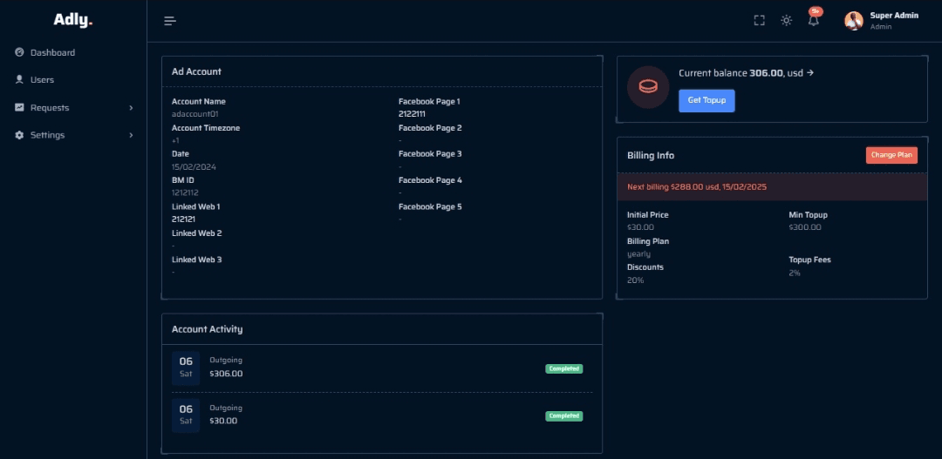Click the Completed badge for $30.00
The width and height of the screenshot is (942, 459).
click(x=564, y=415)
